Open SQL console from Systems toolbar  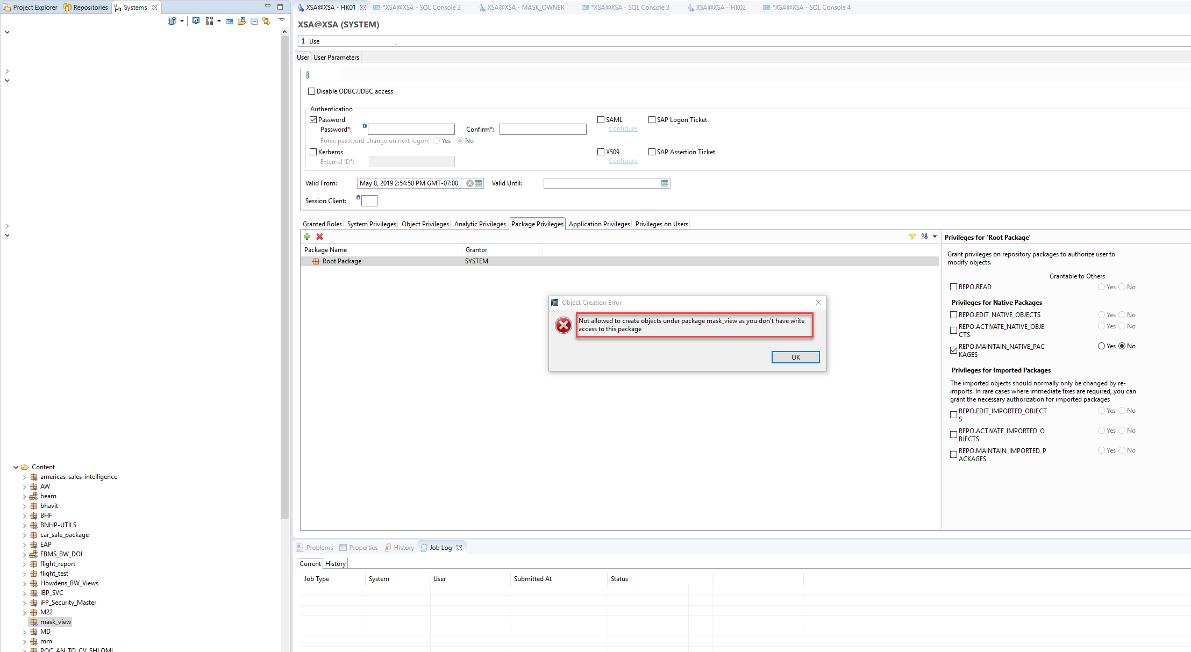coord(229,21)
